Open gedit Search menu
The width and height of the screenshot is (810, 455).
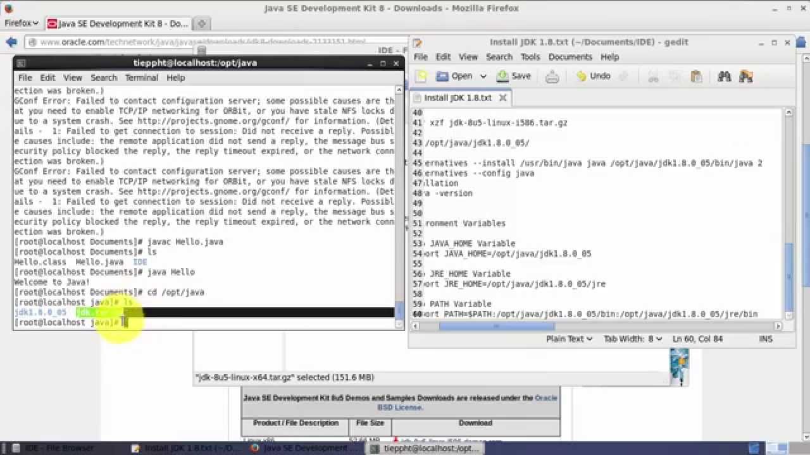pos(499,57)
